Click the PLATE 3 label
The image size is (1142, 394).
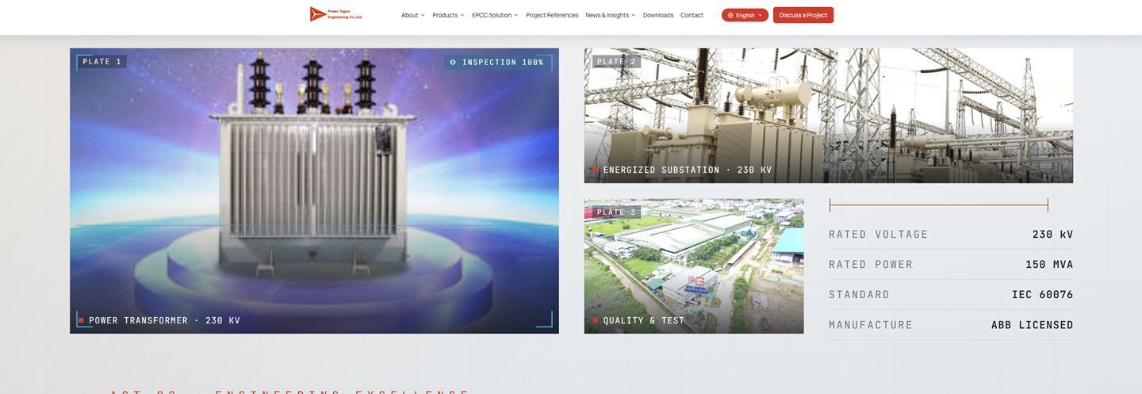[x=616, y=212]
